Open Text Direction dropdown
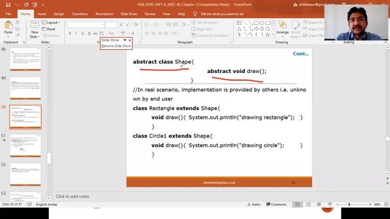 tap(205, 23)
